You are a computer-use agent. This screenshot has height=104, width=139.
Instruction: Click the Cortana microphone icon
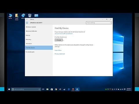click(39, 89)
